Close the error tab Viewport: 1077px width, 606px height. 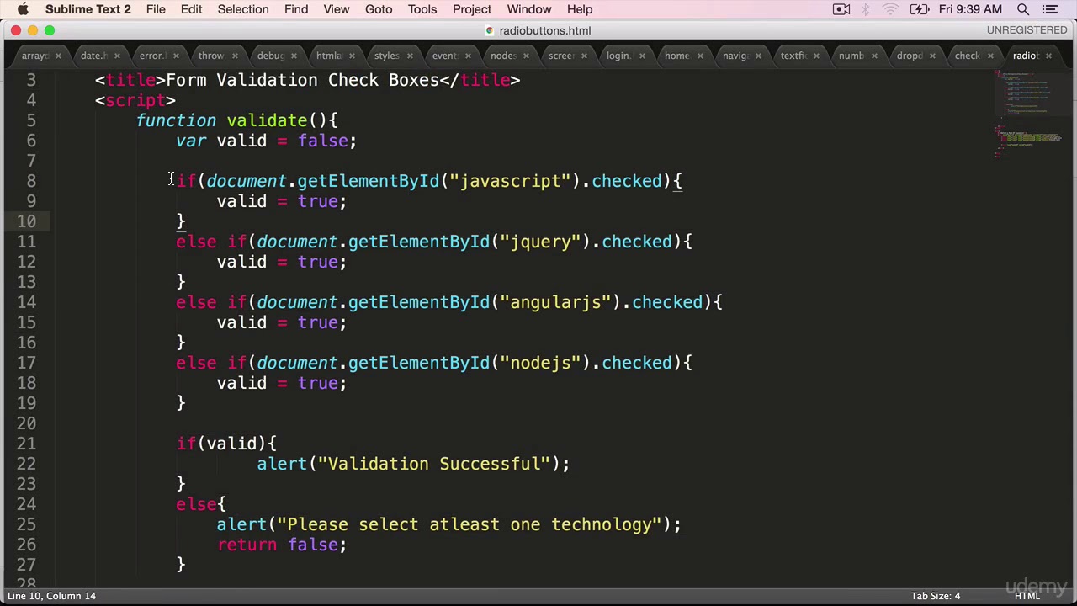pos(176,56)
